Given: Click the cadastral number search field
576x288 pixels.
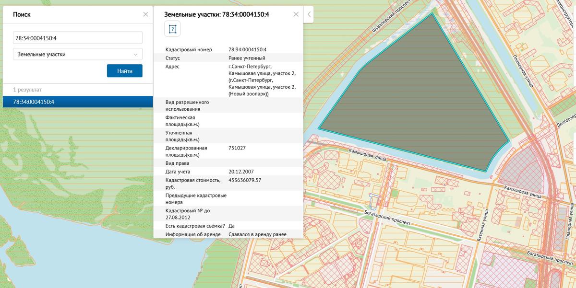Looking at the screenshot, I should click(77, 38).
